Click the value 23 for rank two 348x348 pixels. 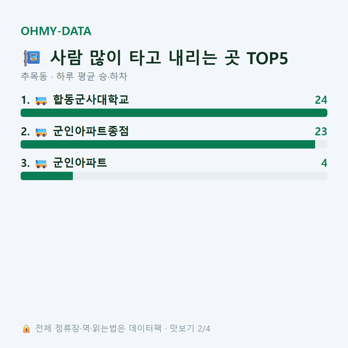click(x=321, y=131)
